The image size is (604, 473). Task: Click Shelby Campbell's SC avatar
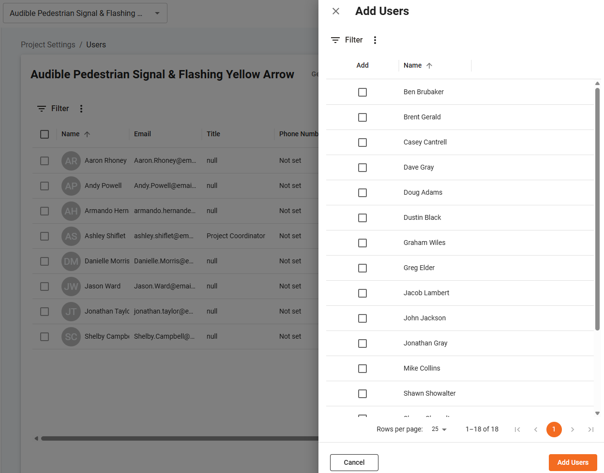[71, 337]
